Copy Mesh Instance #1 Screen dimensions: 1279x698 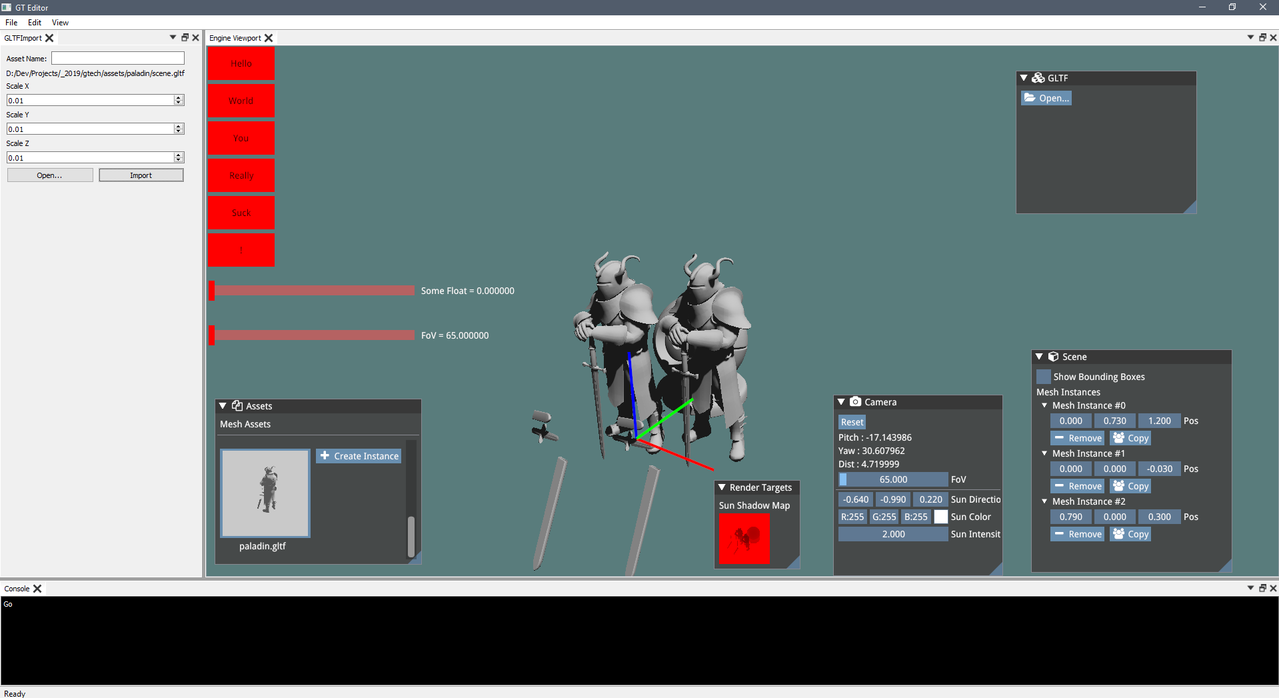tap(1130, 486)
